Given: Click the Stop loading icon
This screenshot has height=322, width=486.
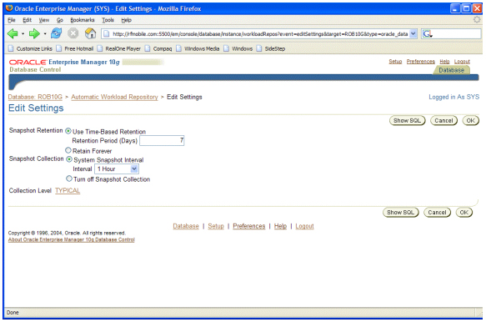Looking at the screenshot, I should 73,33.
